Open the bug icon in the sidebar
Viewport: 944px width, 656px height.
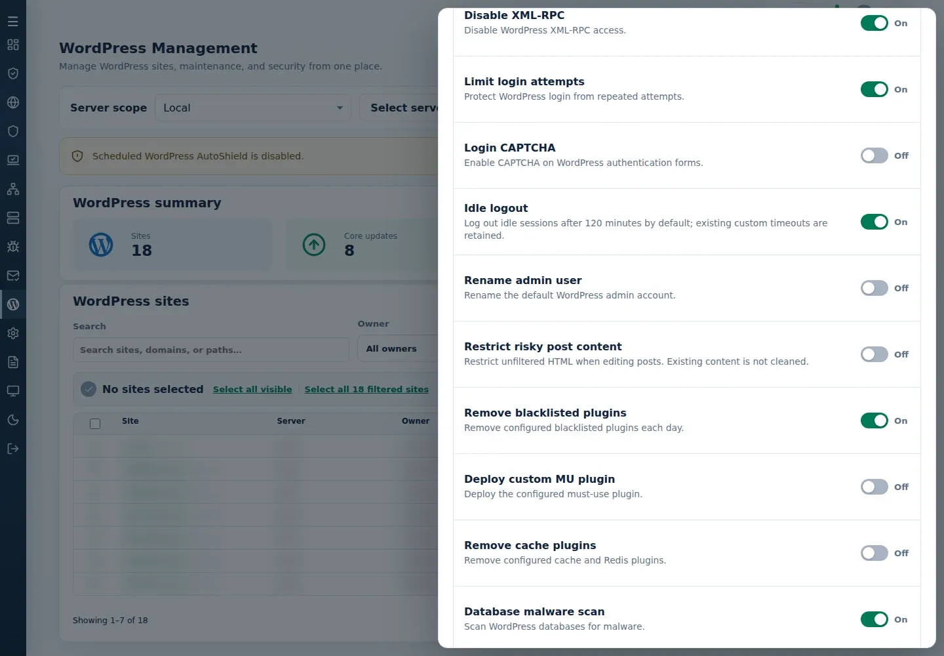pos(13,247)
